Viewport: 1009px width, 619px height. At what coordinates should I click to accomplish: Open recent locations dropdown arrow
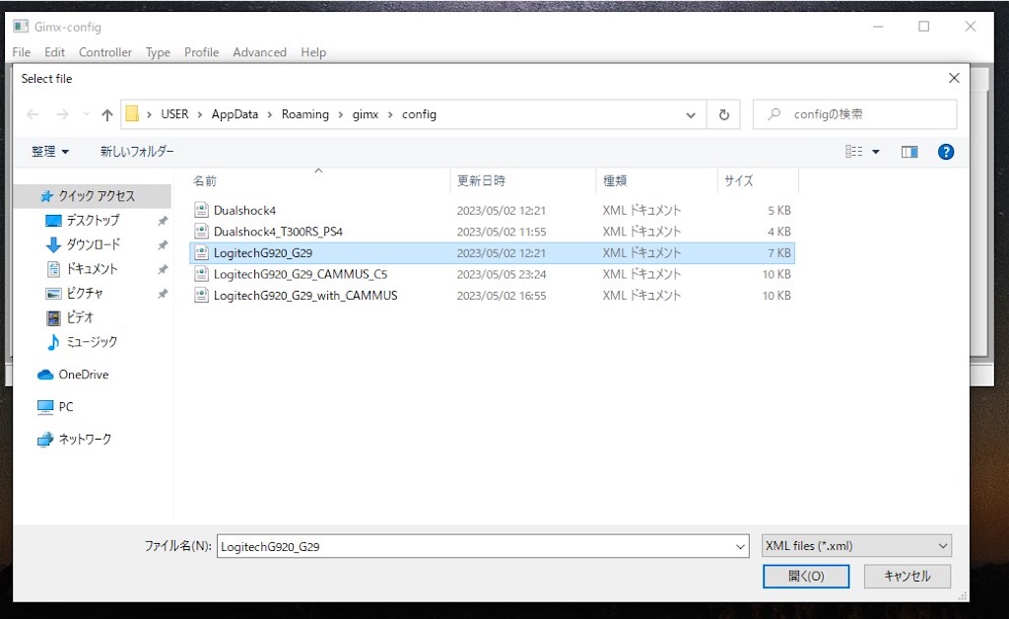point(87,114)
